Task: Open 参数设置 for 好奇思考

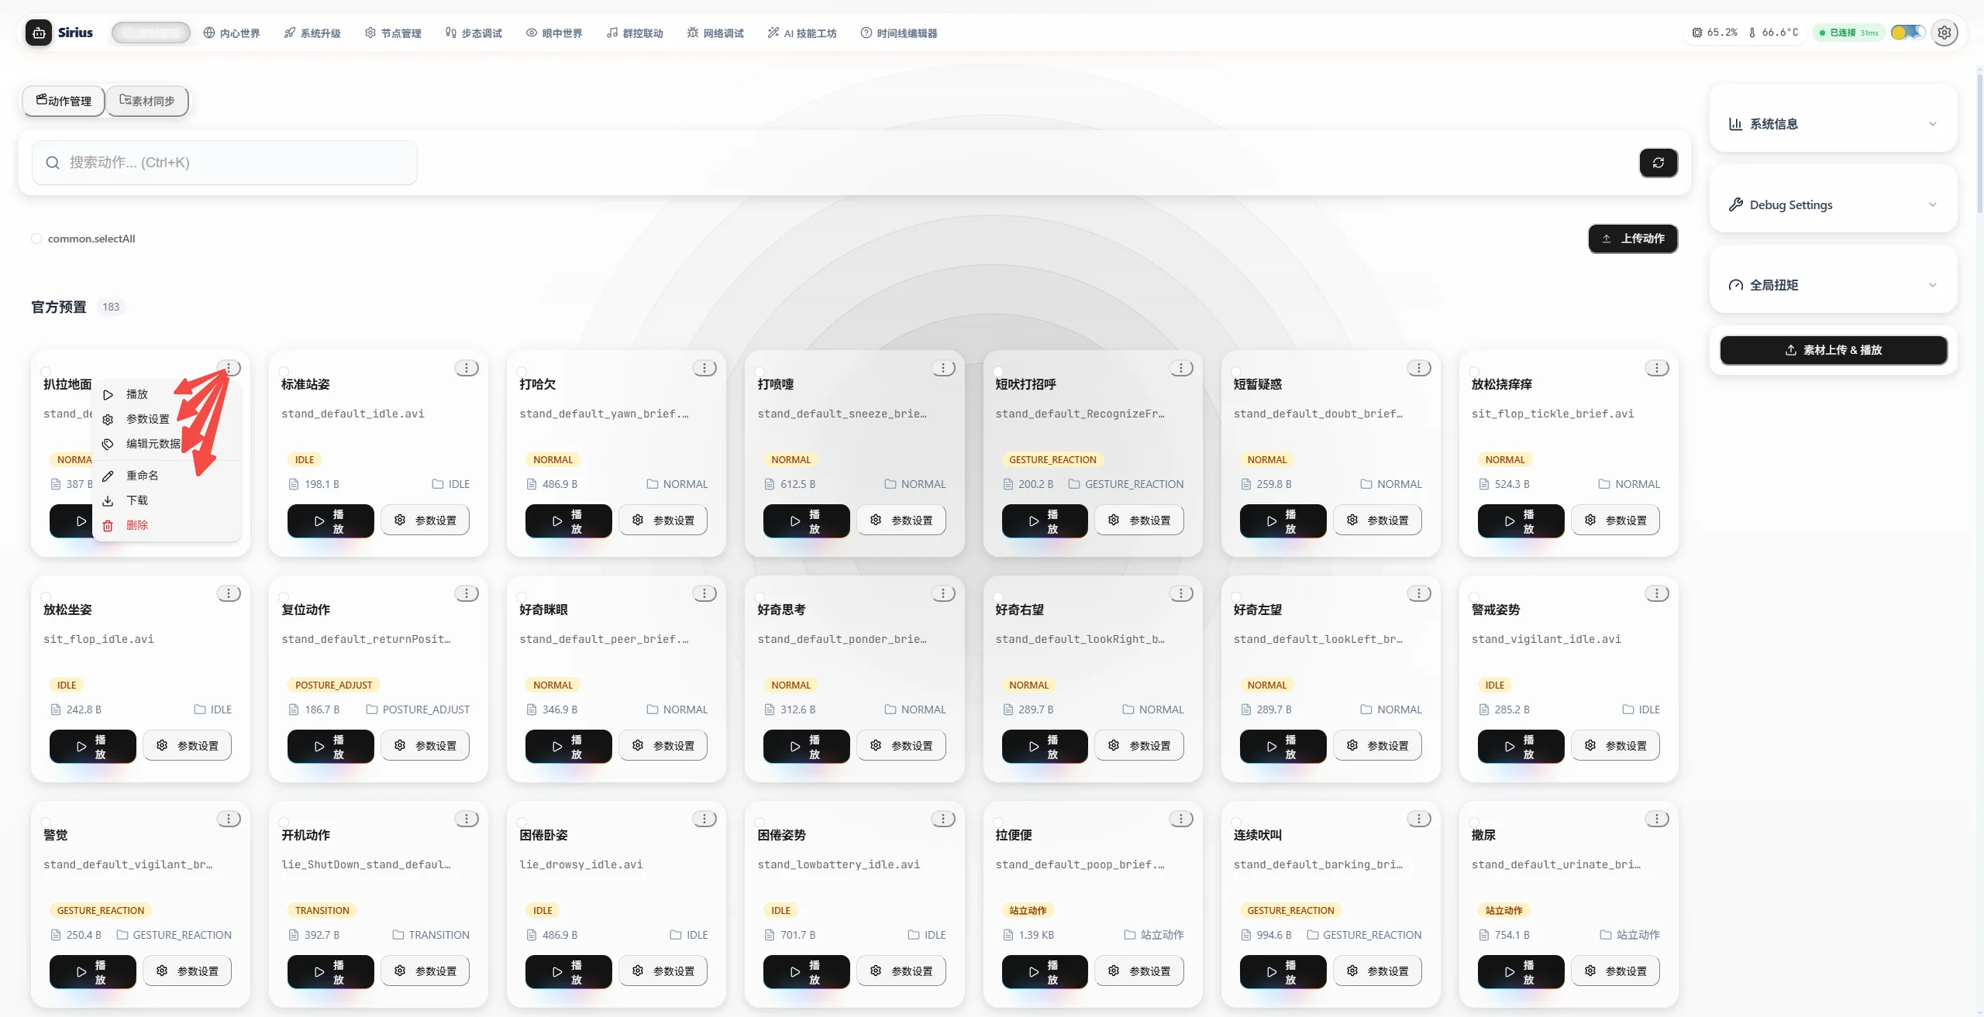Action: [901, 746]
